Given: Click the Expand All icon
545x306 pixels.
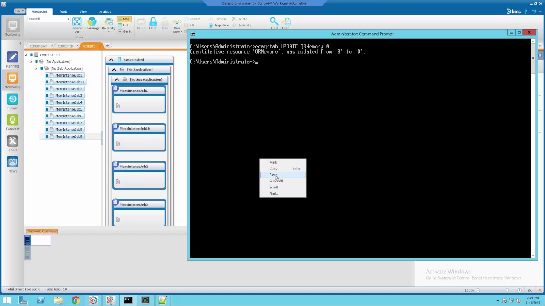Looking at the screenshot, I should pos(77,22).
